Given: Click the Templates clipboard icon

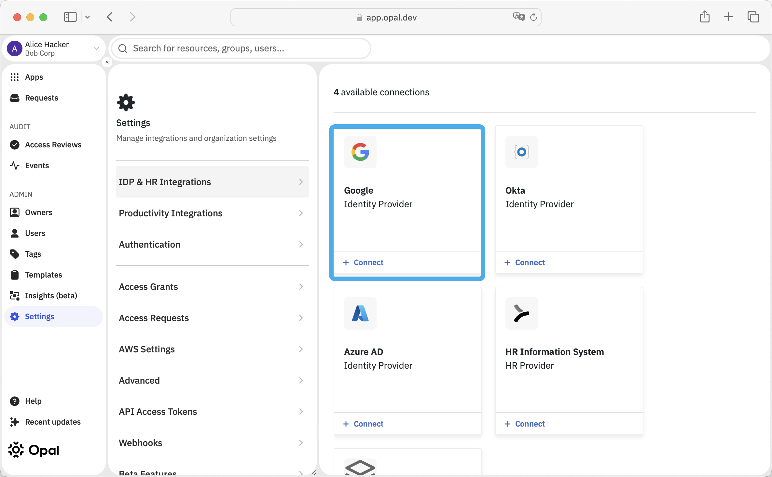Looking at the screenshot, I should coord(15,275).
